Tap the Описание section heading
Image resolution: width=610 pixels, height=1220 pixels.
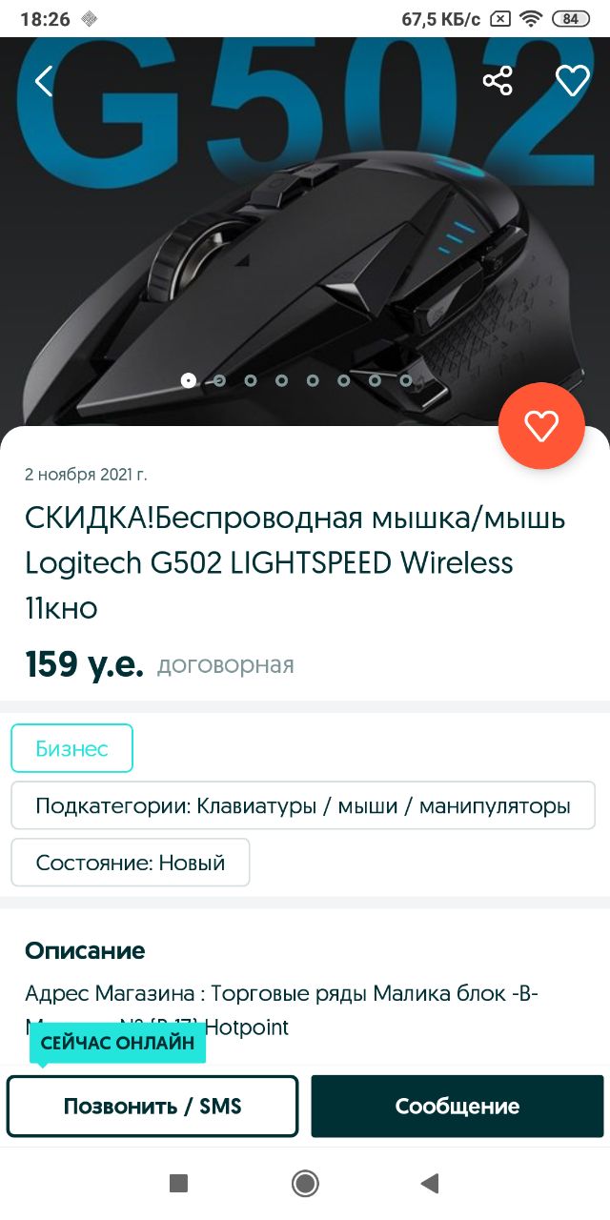coord(85,950)
